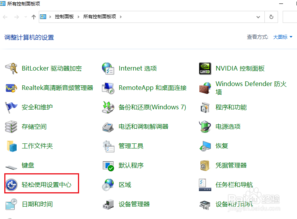Click the 电源选项 battery icon
The width and height of the screenshot is (297, 219).
pos(205,127)
